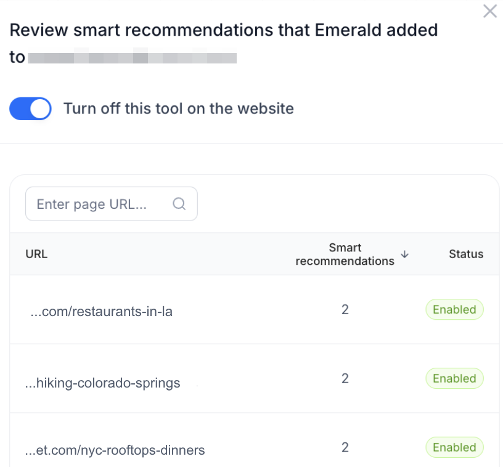
Task: Click the 'Review smart recommendations' heading
Action: pyautogui.click(x=223, y=30)
